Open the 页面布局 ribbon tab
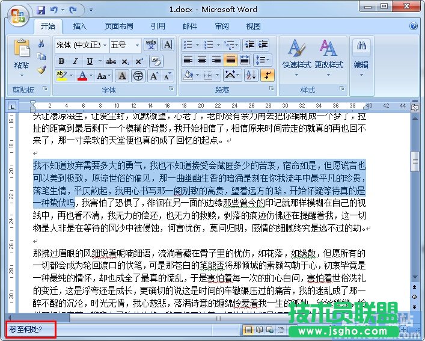This screenshot has width=425, height=341. 119,26
